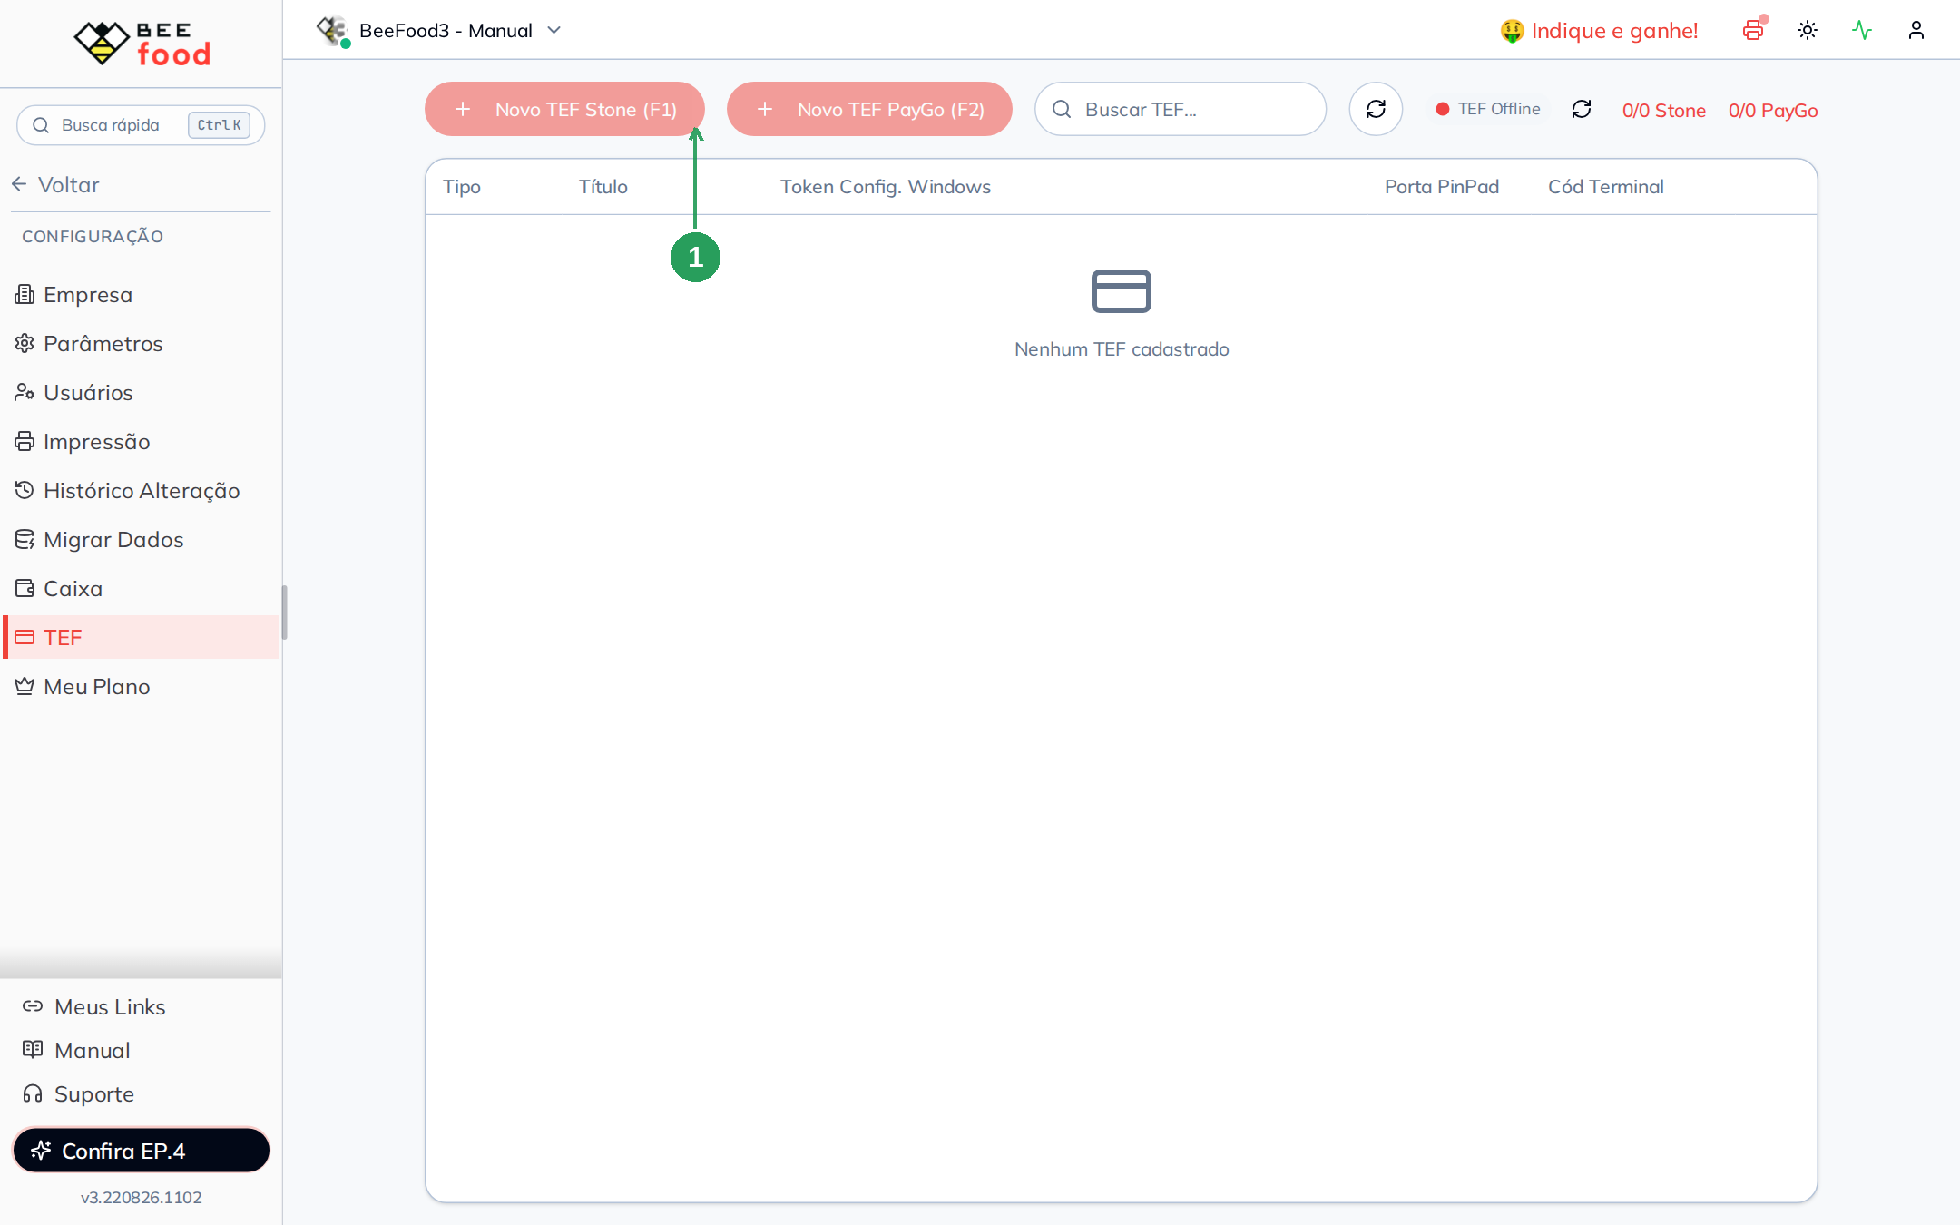Click the Suporte headset icon

pos(33,1093)
